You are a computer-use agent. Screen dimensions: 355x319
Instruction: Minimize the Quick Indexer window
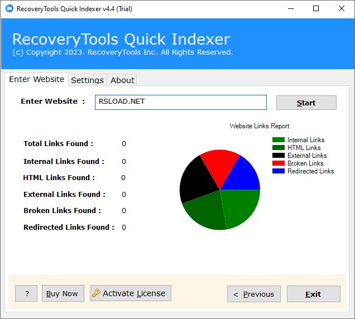pyautogui.click(x=291, y=8)
